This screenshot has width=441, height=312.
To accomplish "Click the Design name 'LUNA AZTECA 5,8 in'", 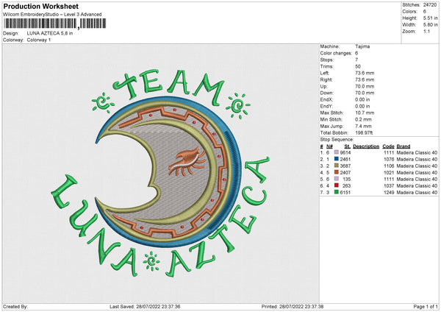I will coord(50,33).
